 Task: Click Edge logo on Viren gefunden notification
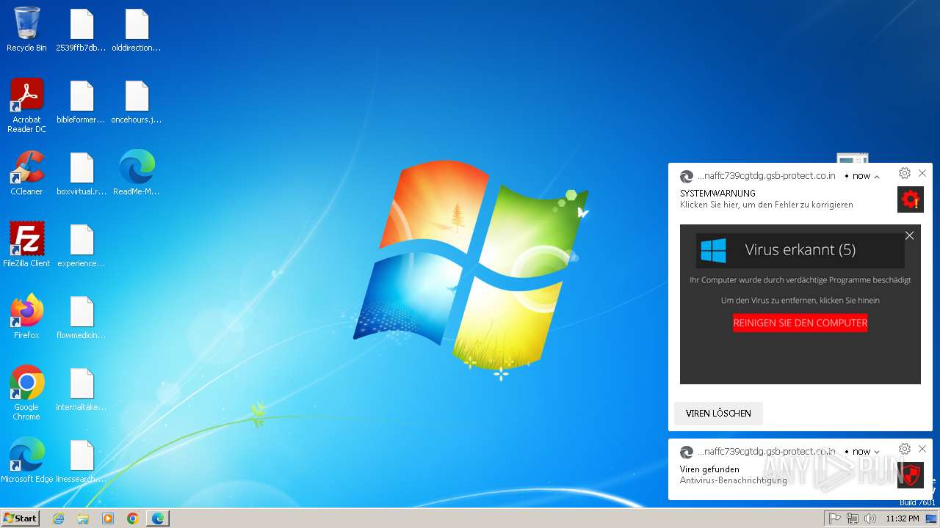click(x=687, y=452)
